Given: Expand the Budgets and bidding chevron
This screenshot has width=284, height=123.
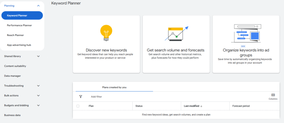Looking at the screenshot, I should pos(38,105).
